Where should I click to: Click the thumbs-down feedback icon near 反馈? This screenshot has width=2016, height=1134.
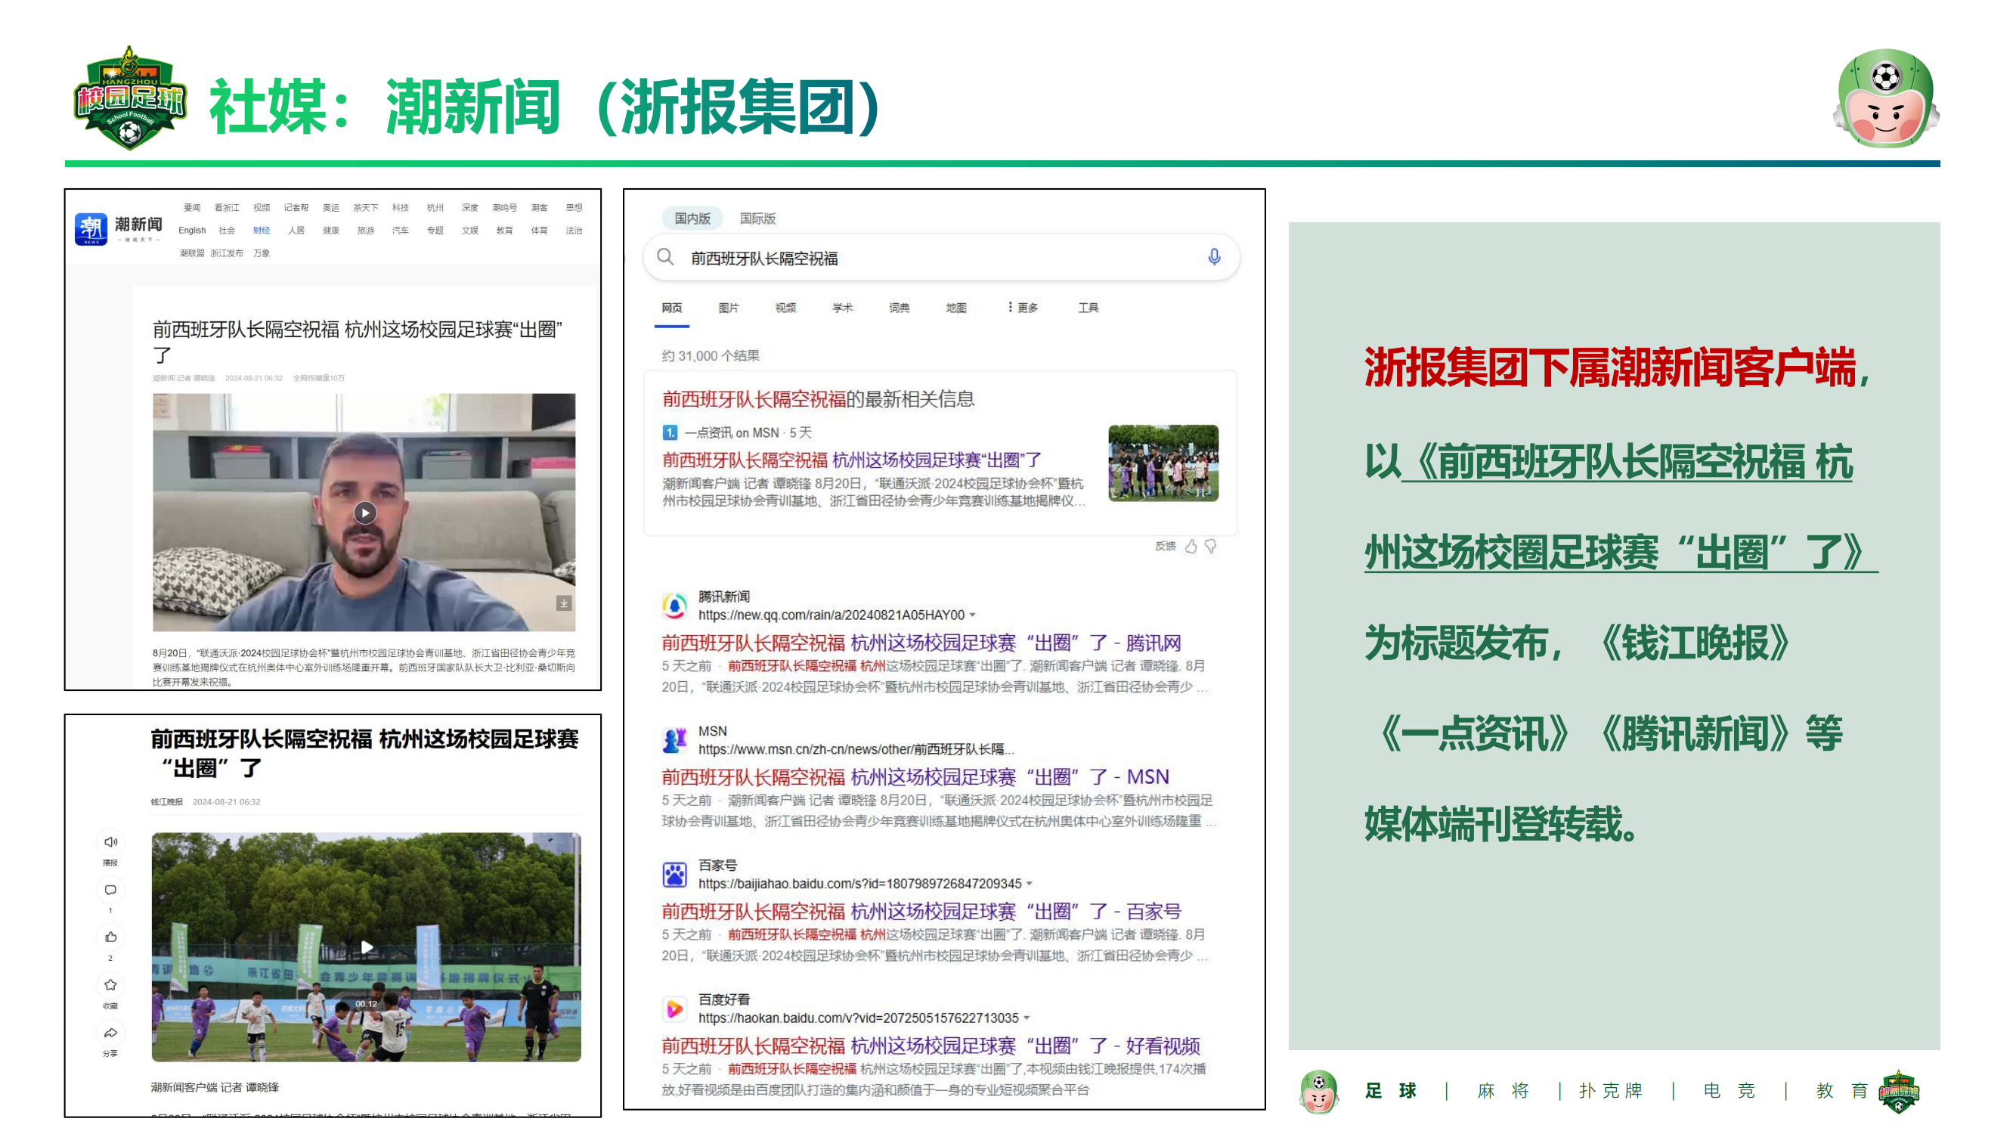tap(1211, 547)
